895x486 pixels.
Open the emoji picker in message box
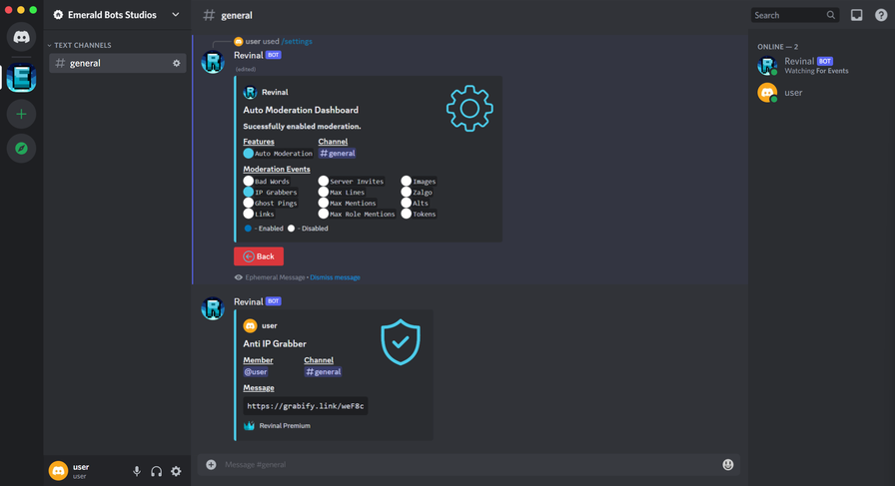(x=727, y=464)
